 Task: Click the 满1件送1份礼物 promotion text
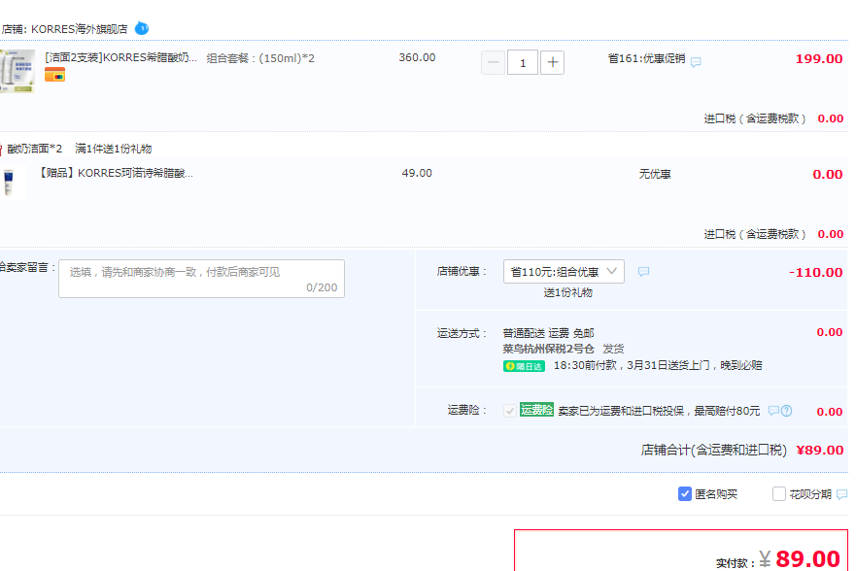114,149
